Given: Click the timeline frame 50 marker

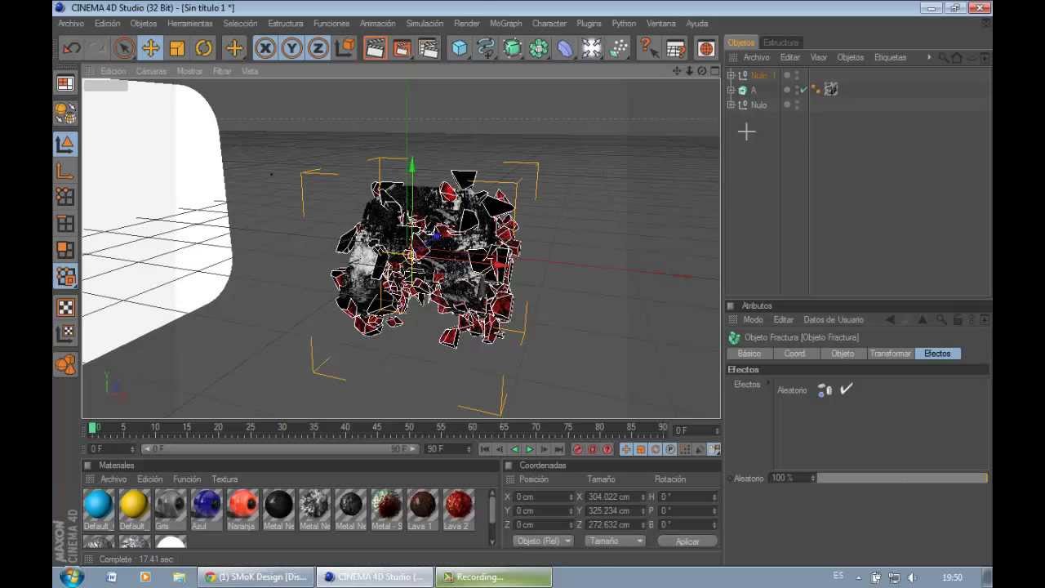Looking at the screenshot, I should coord(409,427).
